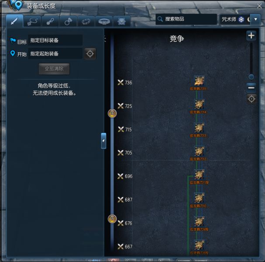This screenshot has width=265, height=262.
Task: Zoom out with the minus button
Action: coord(251,88)
